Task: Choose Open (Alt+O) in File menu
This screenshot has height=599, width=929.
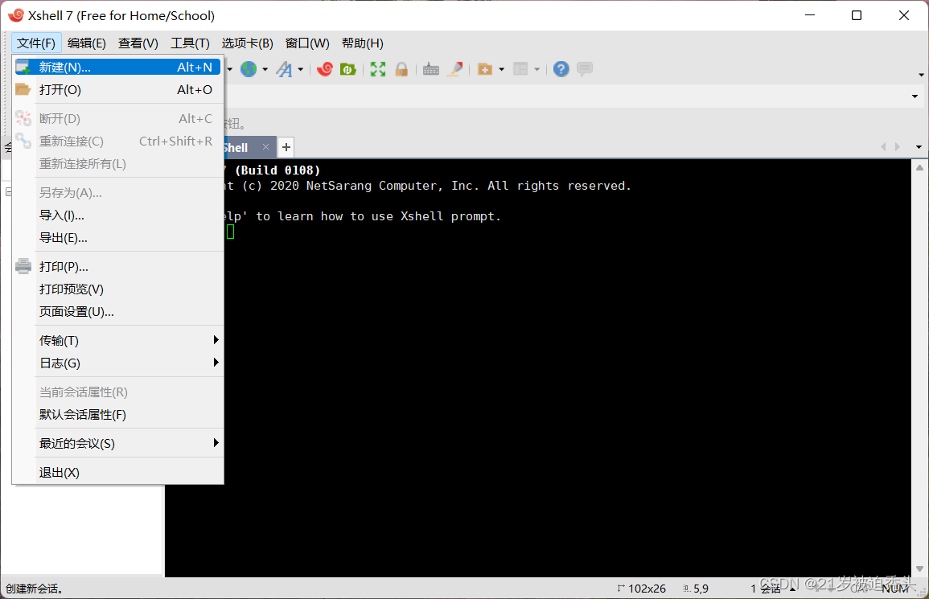Action: tap(117, 89)
